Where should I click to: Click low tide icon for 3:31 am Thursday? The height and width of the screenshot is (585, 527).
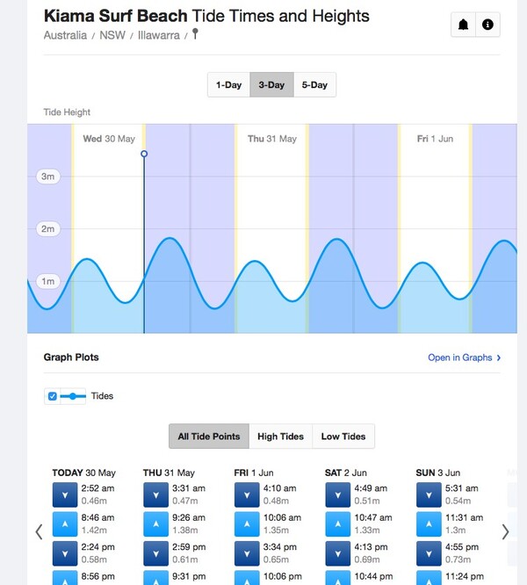(x=155, y=495)
